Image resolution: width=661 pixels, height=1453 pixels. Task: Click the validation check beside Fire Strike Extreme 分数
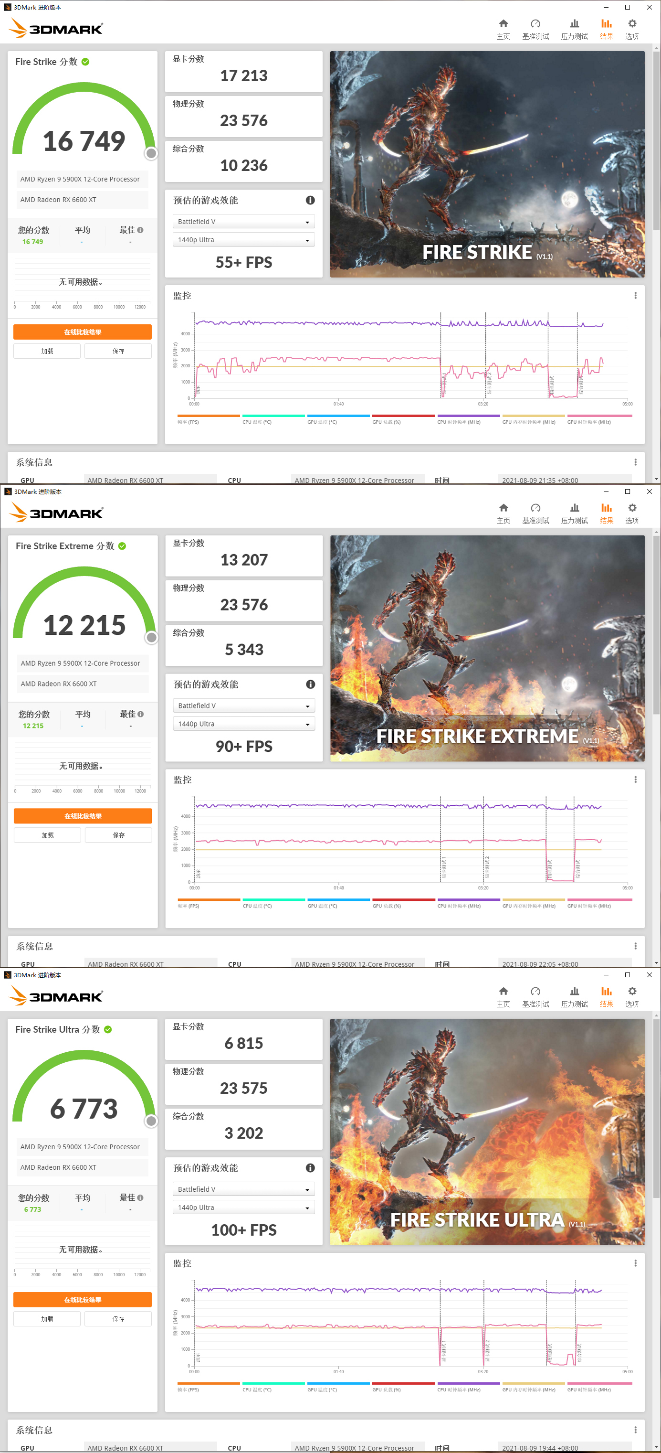click(x=122, y=546)
